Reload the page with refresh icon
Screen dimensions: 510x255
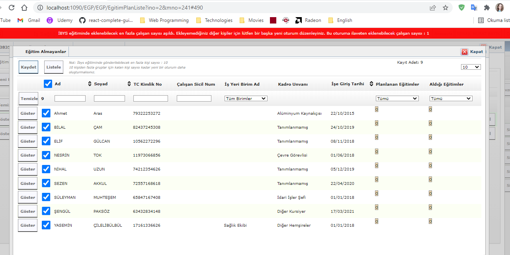point(11,8)
